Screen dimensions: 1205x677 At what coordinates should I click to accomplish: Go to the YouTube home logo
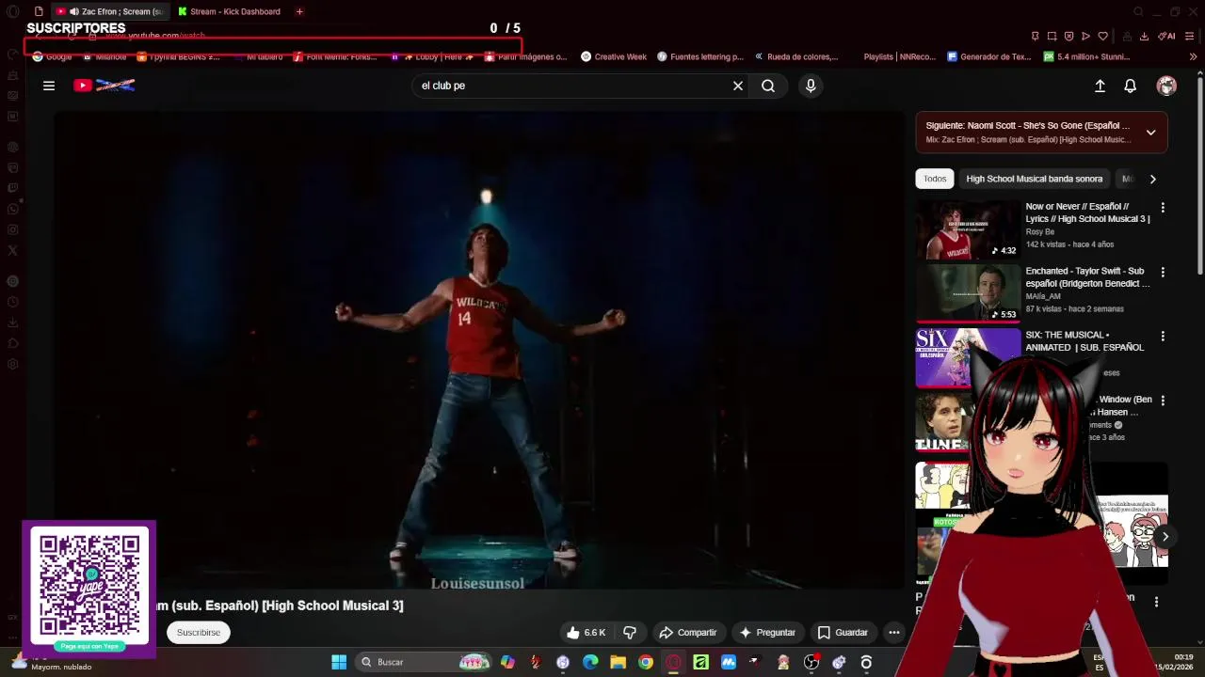[104, 86]
